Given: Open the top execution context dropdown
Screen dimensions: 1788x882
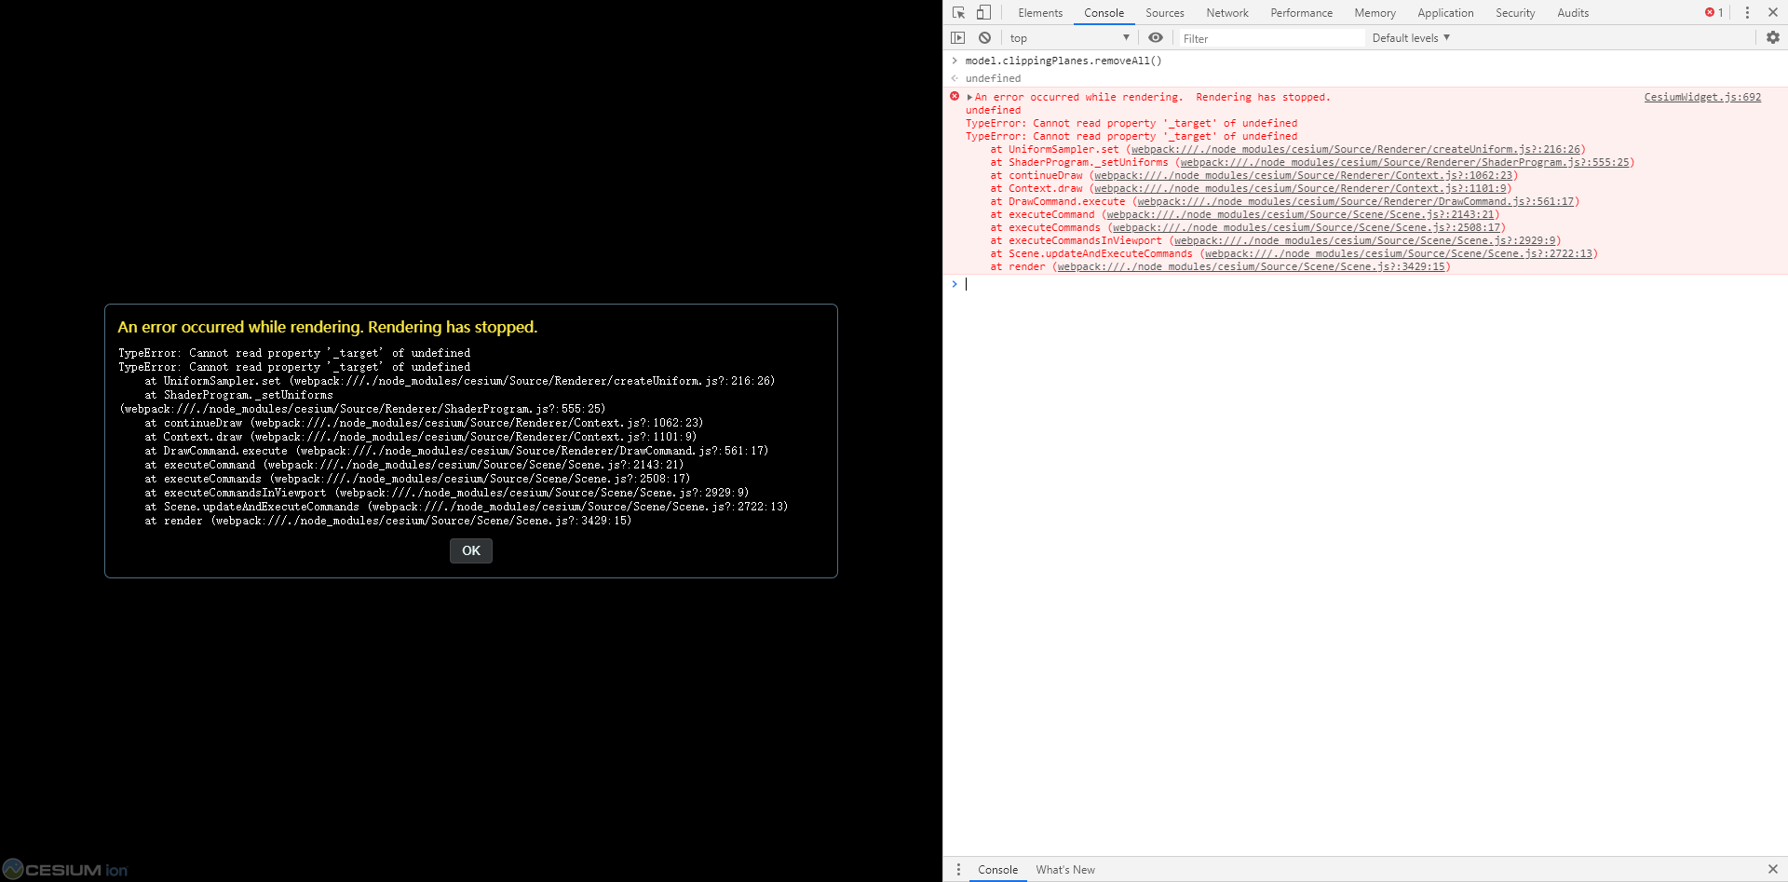Looking at the screenshot, I should [x=1070, y=38].
